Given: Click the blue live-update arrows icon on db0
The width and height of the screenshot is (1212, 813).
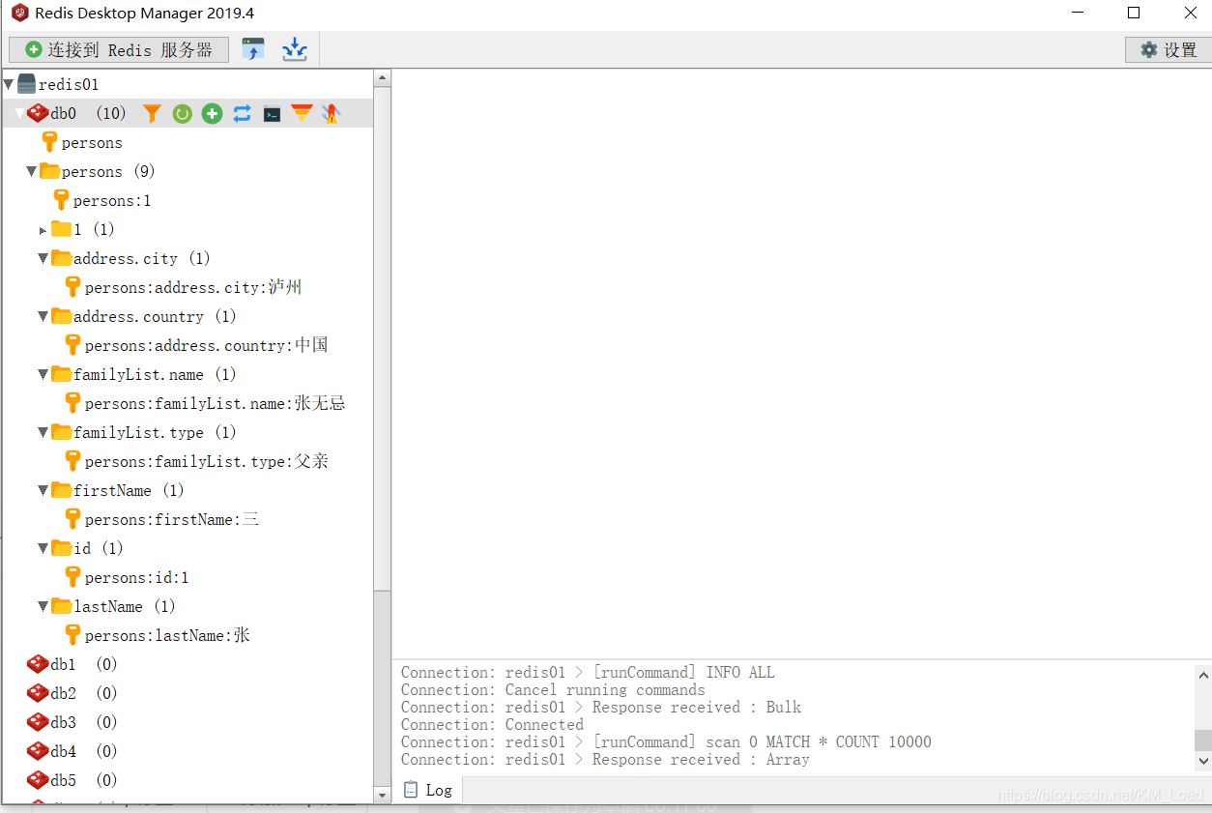Looking at the screenshot, I should [x=242, y=113].
